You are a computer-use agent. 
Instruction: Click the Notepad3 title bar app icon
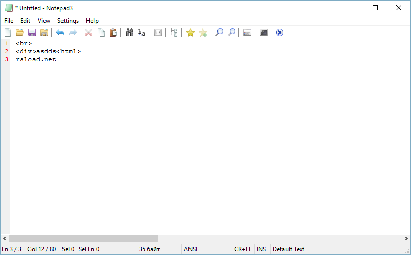(9, 8)
